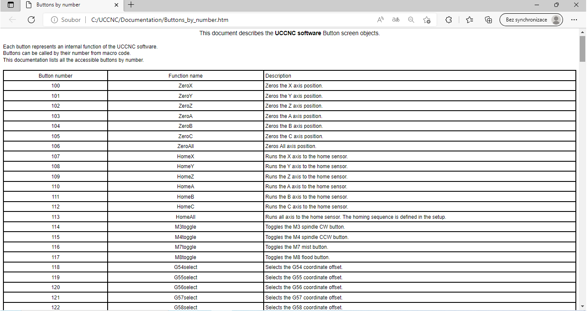Select cell with button number 100

pyautogui.click(x=55, y=86)
